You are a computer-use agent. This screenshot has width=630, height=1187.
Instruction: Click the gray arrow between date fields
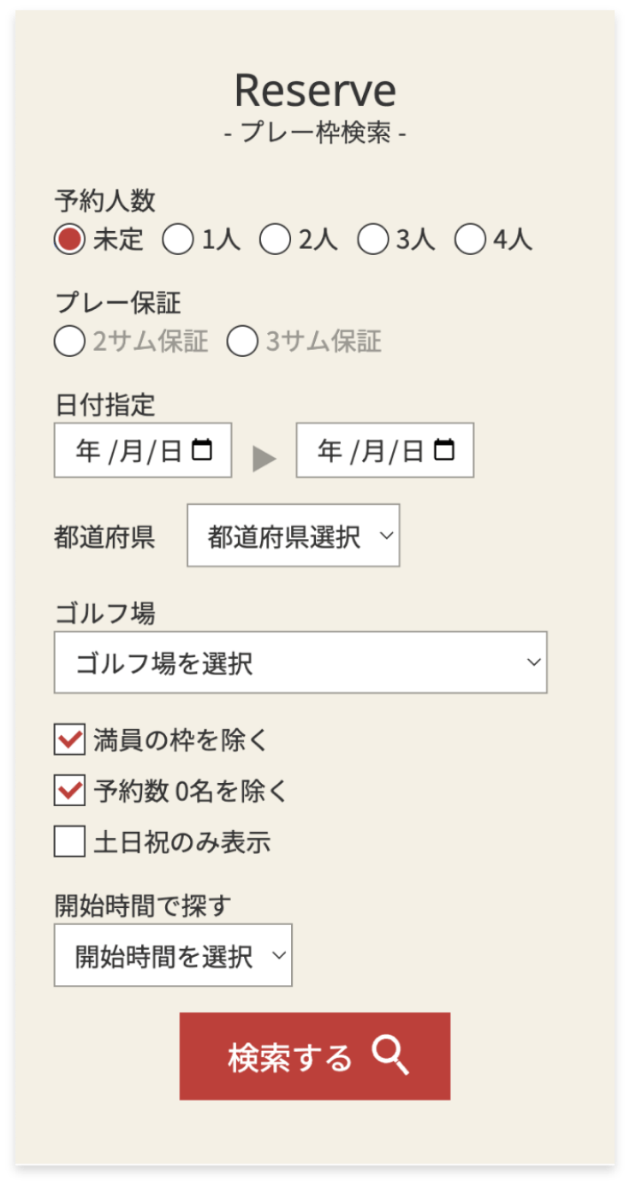[x=264, y=459]
